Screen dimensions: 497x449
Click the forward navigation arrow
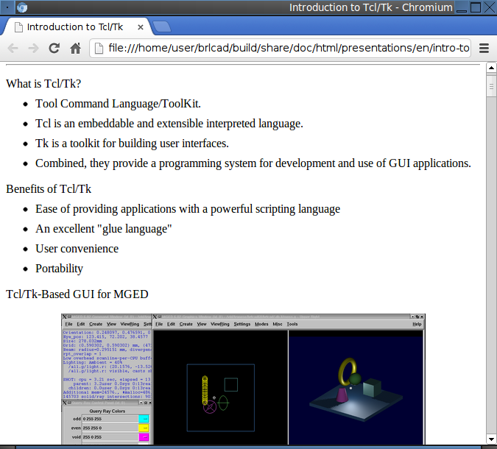pos(33,49)
